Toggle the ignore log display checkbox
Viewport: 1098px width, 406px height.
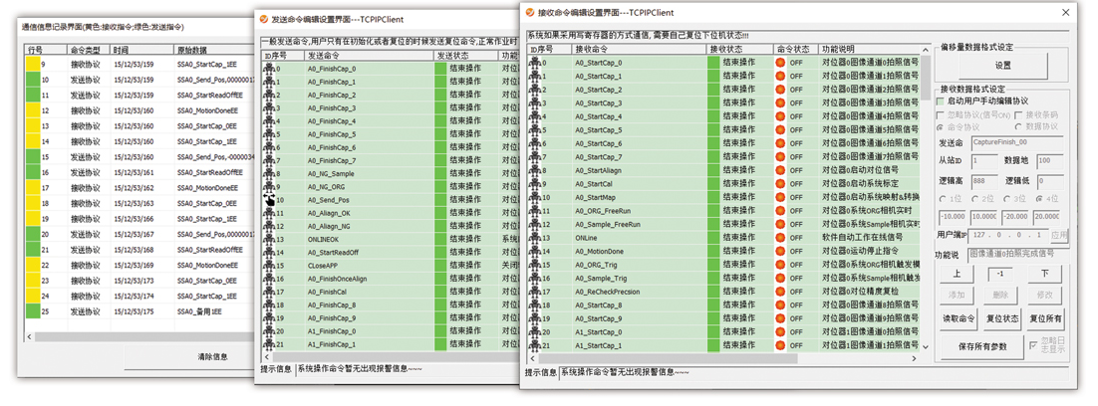click(1031, 343)
